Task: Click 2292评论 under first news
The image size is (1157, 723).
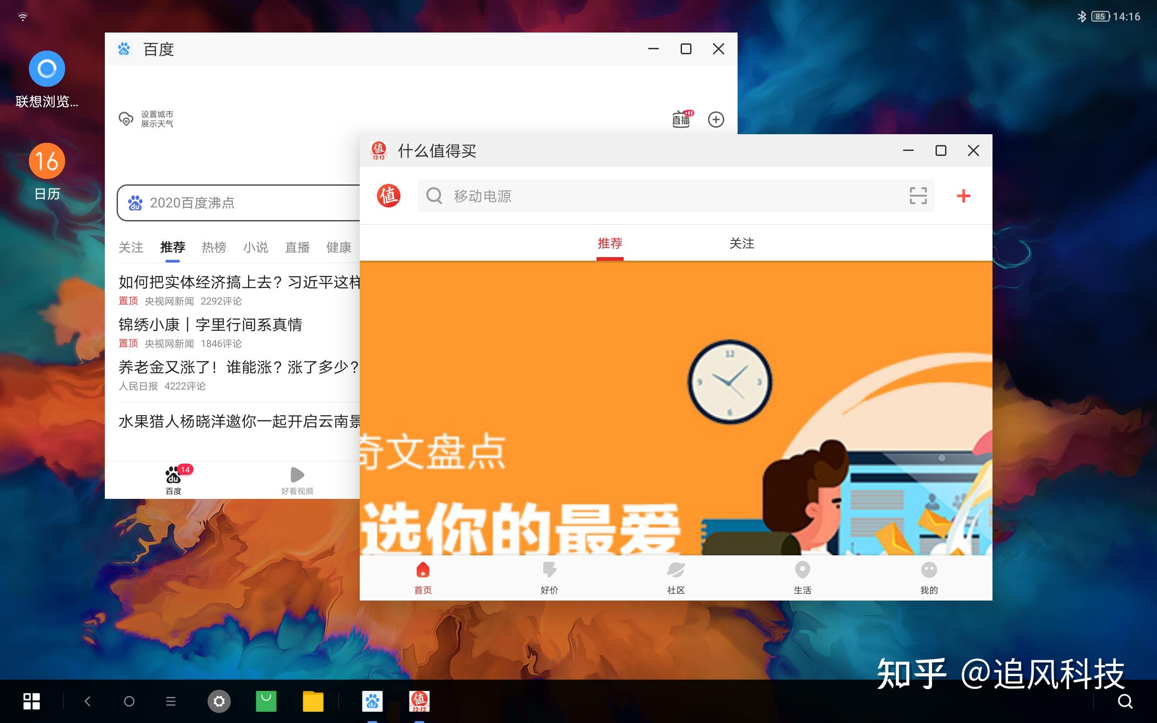Action: click(x=221, y=301)
